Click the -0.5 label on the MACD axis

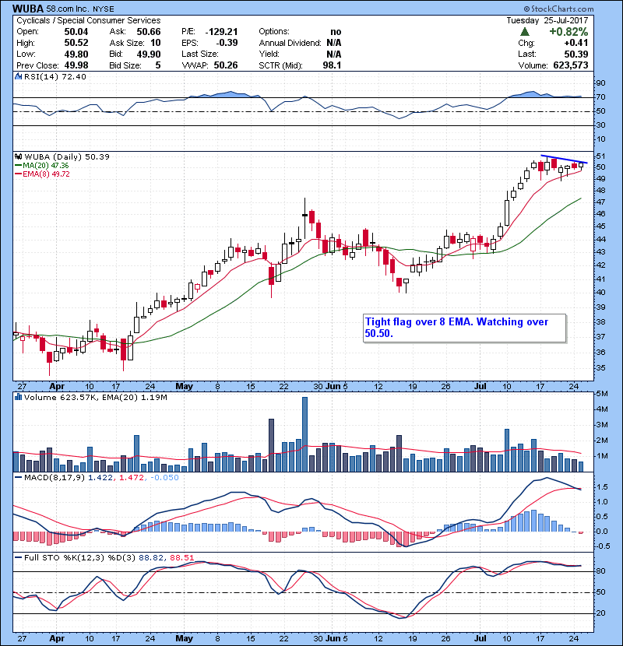point(603,546)
